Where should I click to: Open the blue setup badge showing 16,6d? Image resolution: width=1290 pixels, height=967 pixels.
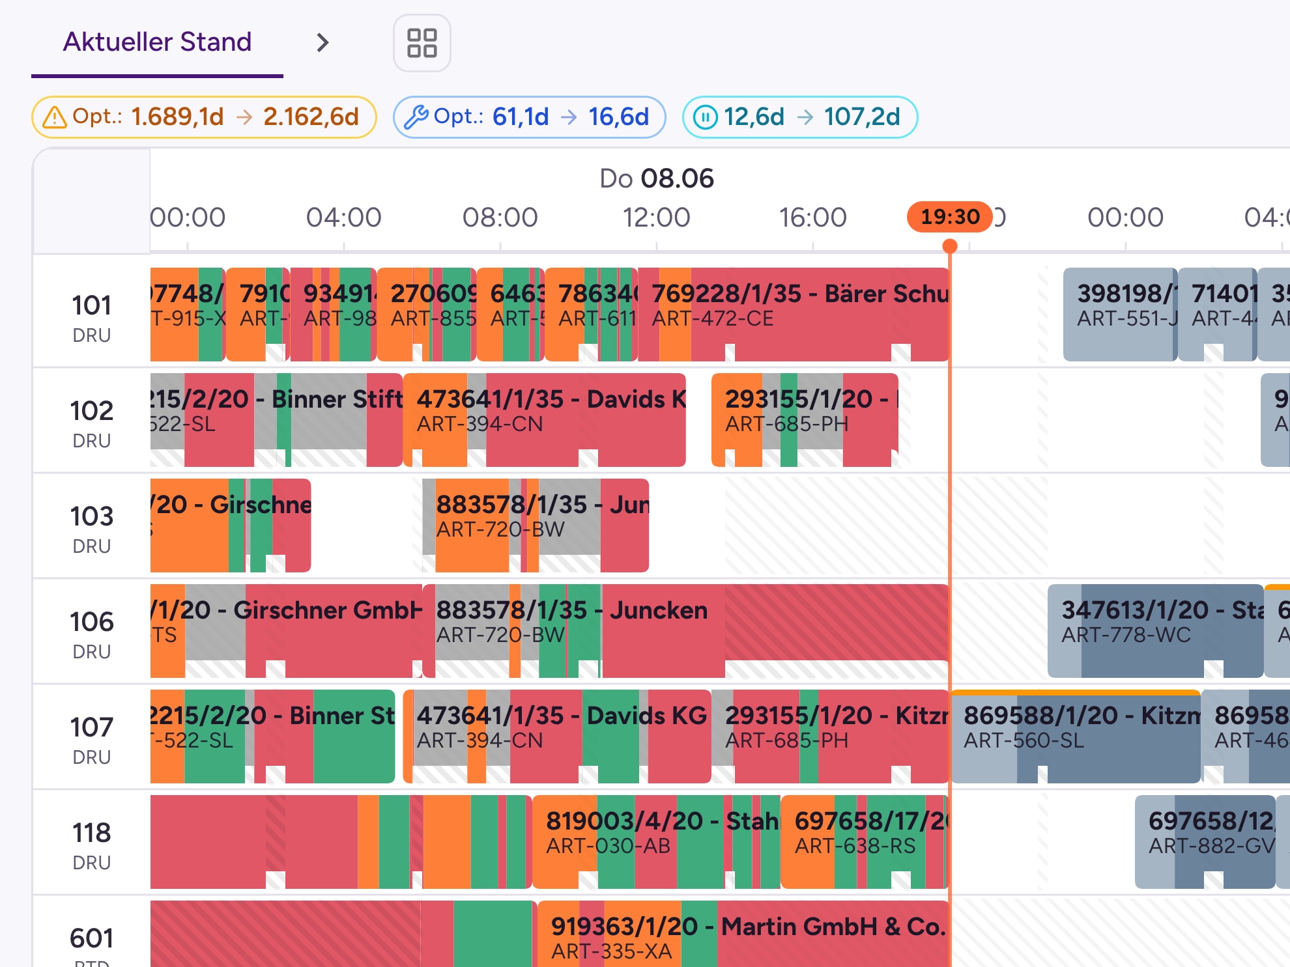tap(529, 117)
